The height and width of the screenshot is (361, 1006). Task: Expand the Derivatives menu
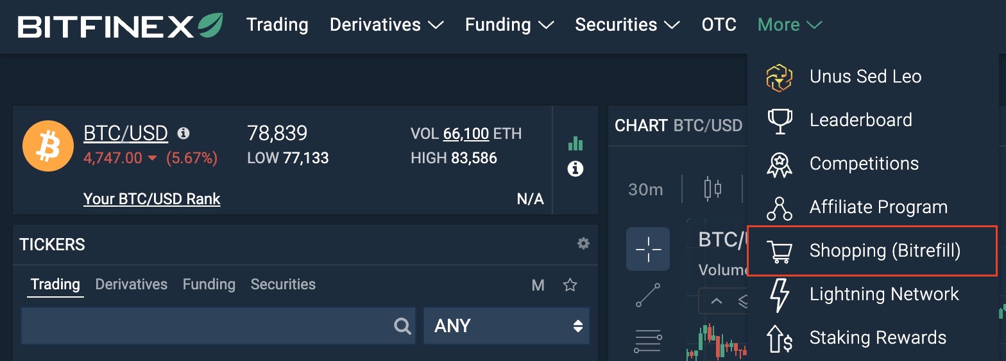coord(386,25)
